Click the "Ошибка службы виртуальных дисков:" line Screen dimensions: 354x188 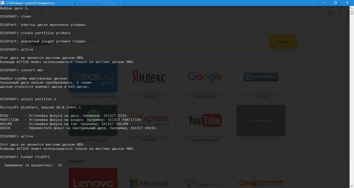coord(34,79)
